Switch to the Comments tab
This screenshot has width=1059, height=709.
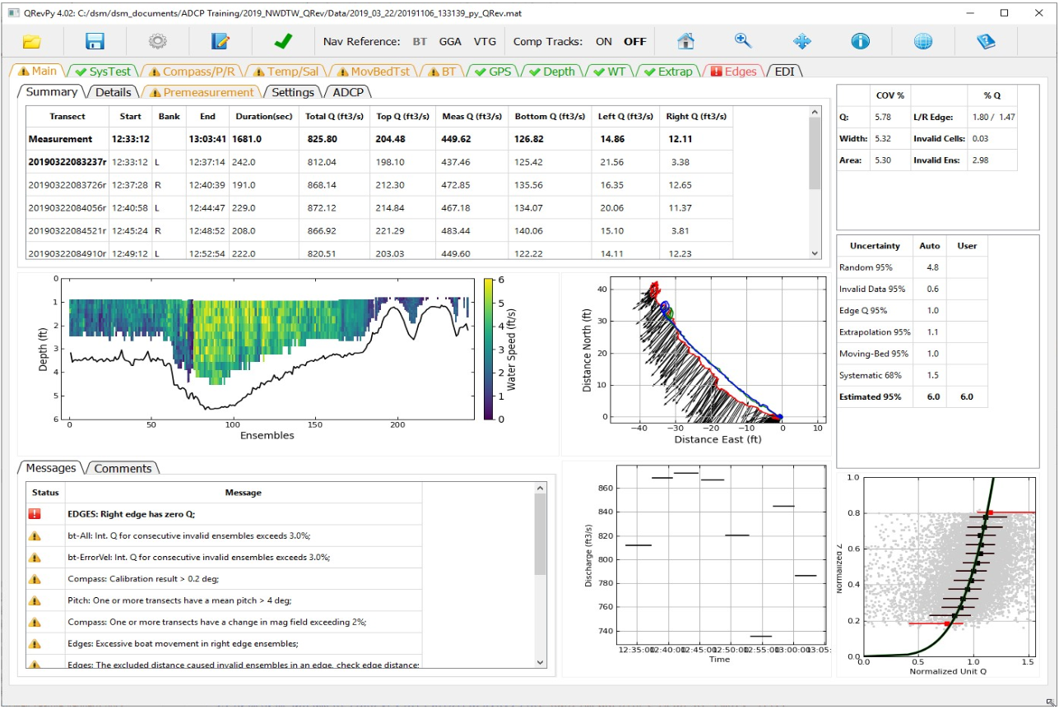(x=123, y=468)
